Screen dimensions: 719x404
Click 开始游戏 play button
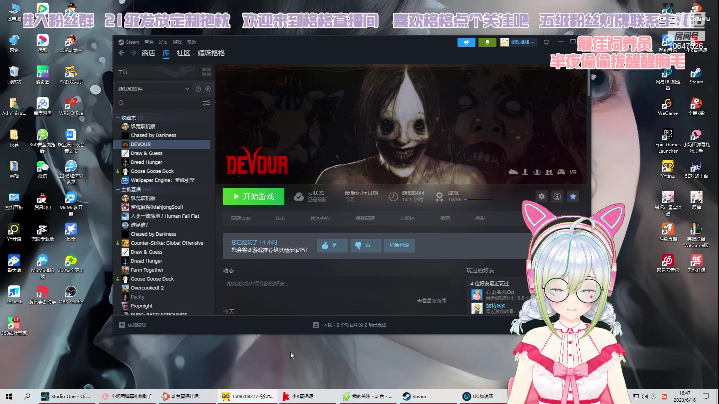pyautogui.click(x=254, y=196)
